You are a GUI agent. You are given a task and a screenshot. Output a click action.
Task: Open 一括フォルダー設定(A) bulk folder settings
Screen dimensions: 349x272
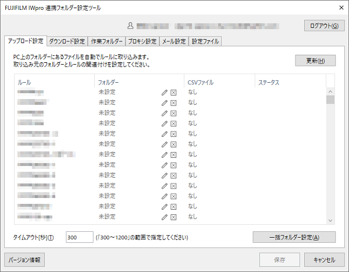(294, 237)
